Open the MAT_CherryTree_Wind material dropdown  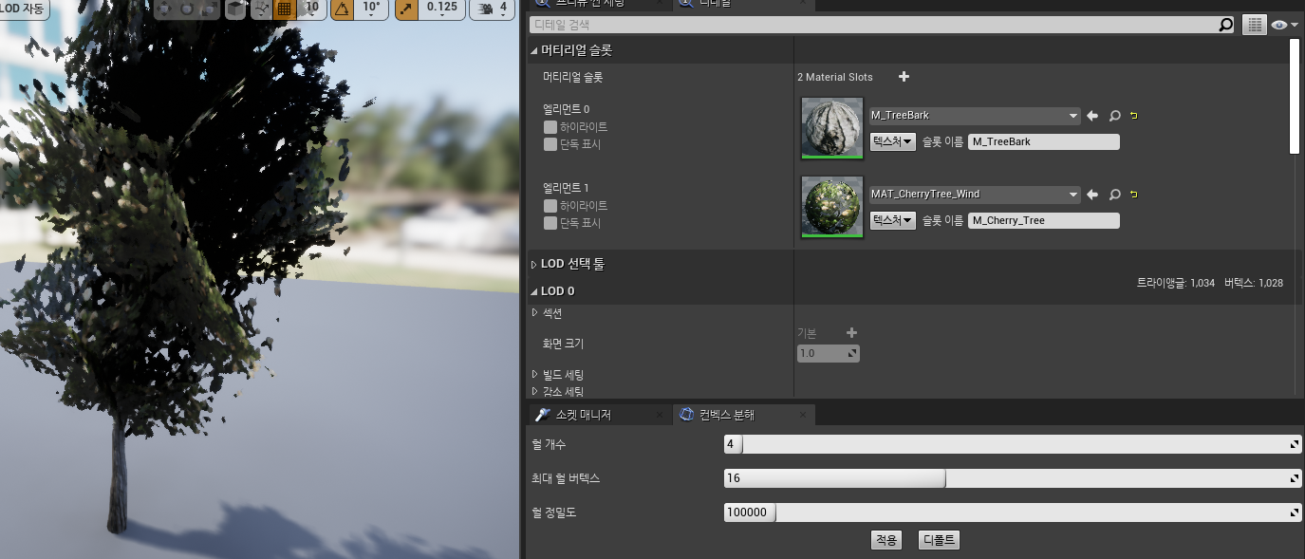975,195
